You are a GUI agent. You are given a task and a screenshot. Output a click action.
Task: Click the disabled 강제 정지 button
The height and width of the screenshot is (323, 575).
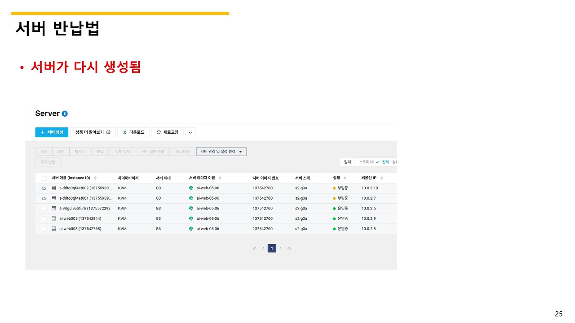click(x=122, y=152)
